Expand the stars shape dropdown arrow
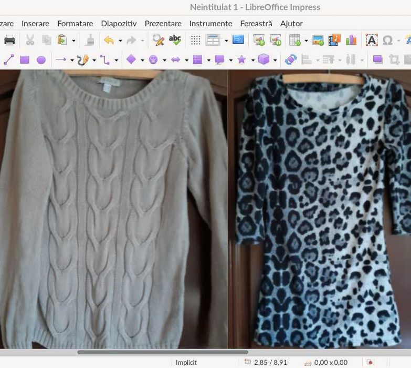Image resolution: width=411 pixels, height=368 pixels. click(252, 60)
